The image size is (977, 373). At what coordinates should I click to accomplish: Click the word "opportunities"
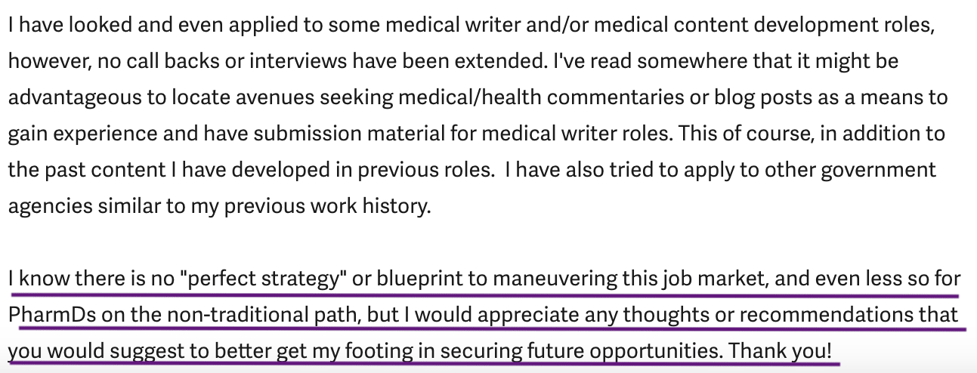pyautogui.click(x=651, y=351)
